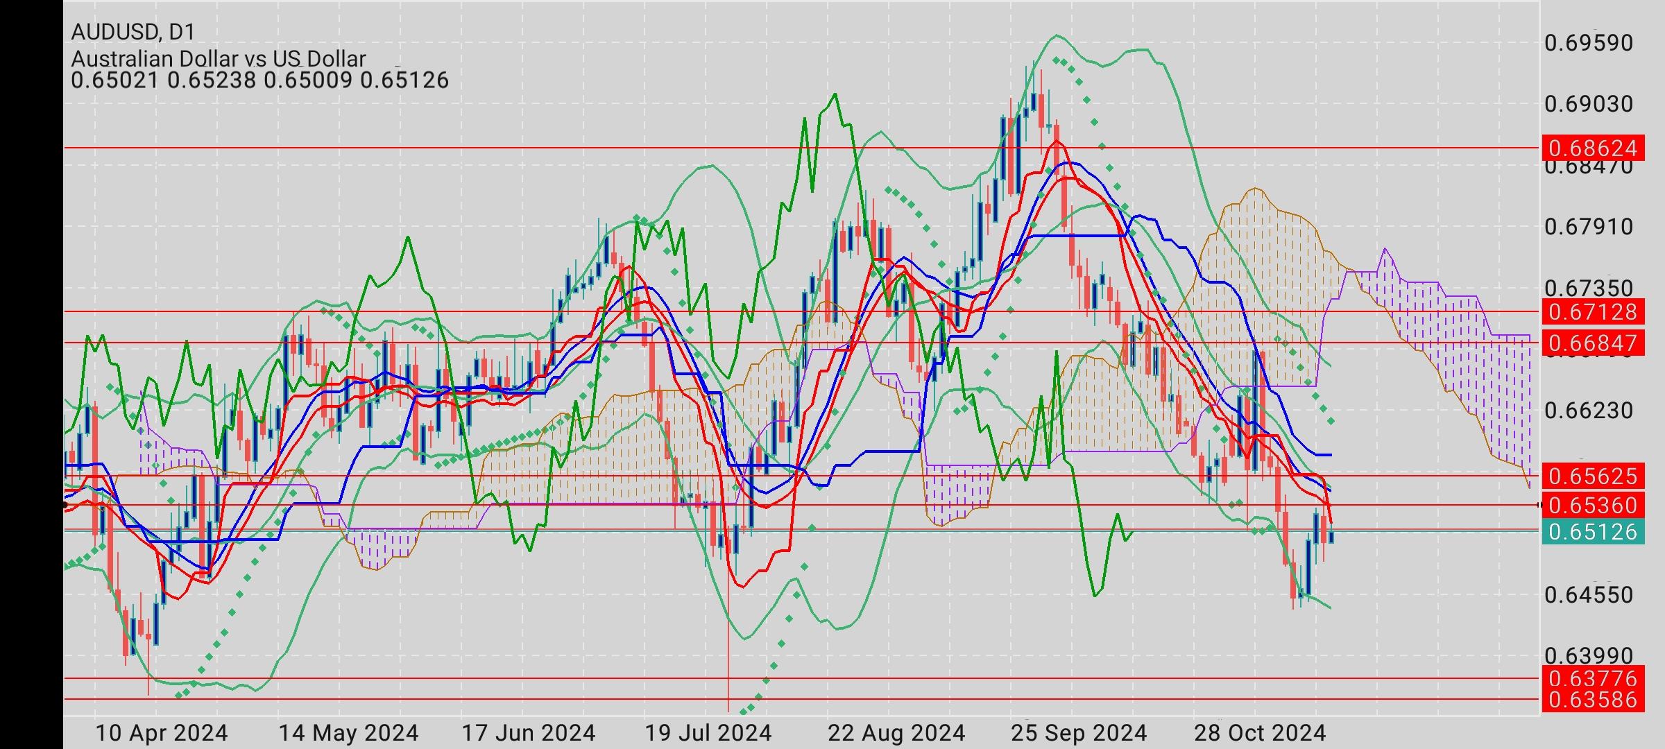Click the 0.66230 price axis value

point(1589,411)
